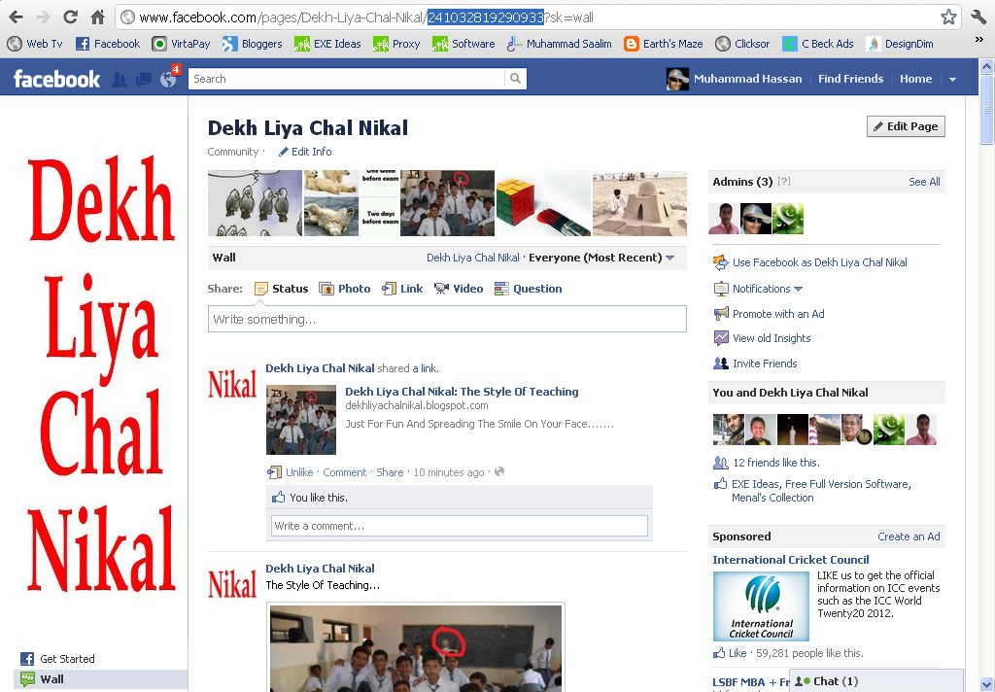Screen dimensions: 995x692
Task: Click the Write something status box
Action: pos(447,319)
